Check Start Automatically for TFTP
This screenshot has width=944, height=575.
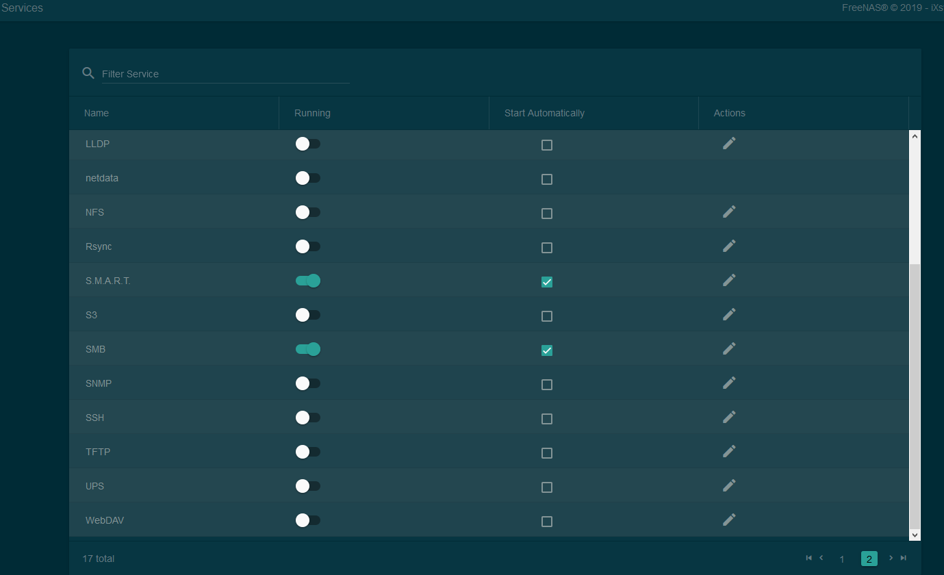pos(547,453)
